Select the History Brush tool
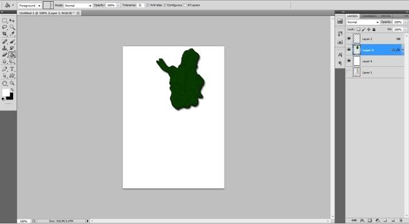The width and height of the screenshot is (409, 224). (x=12, y=48)
